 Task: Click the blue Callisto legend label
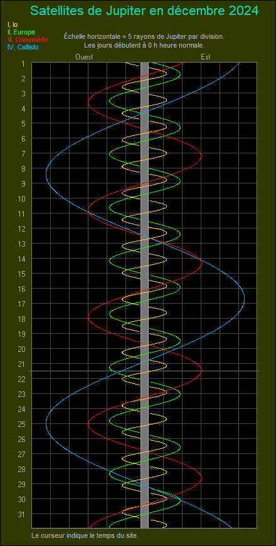[x=23, y=48]
